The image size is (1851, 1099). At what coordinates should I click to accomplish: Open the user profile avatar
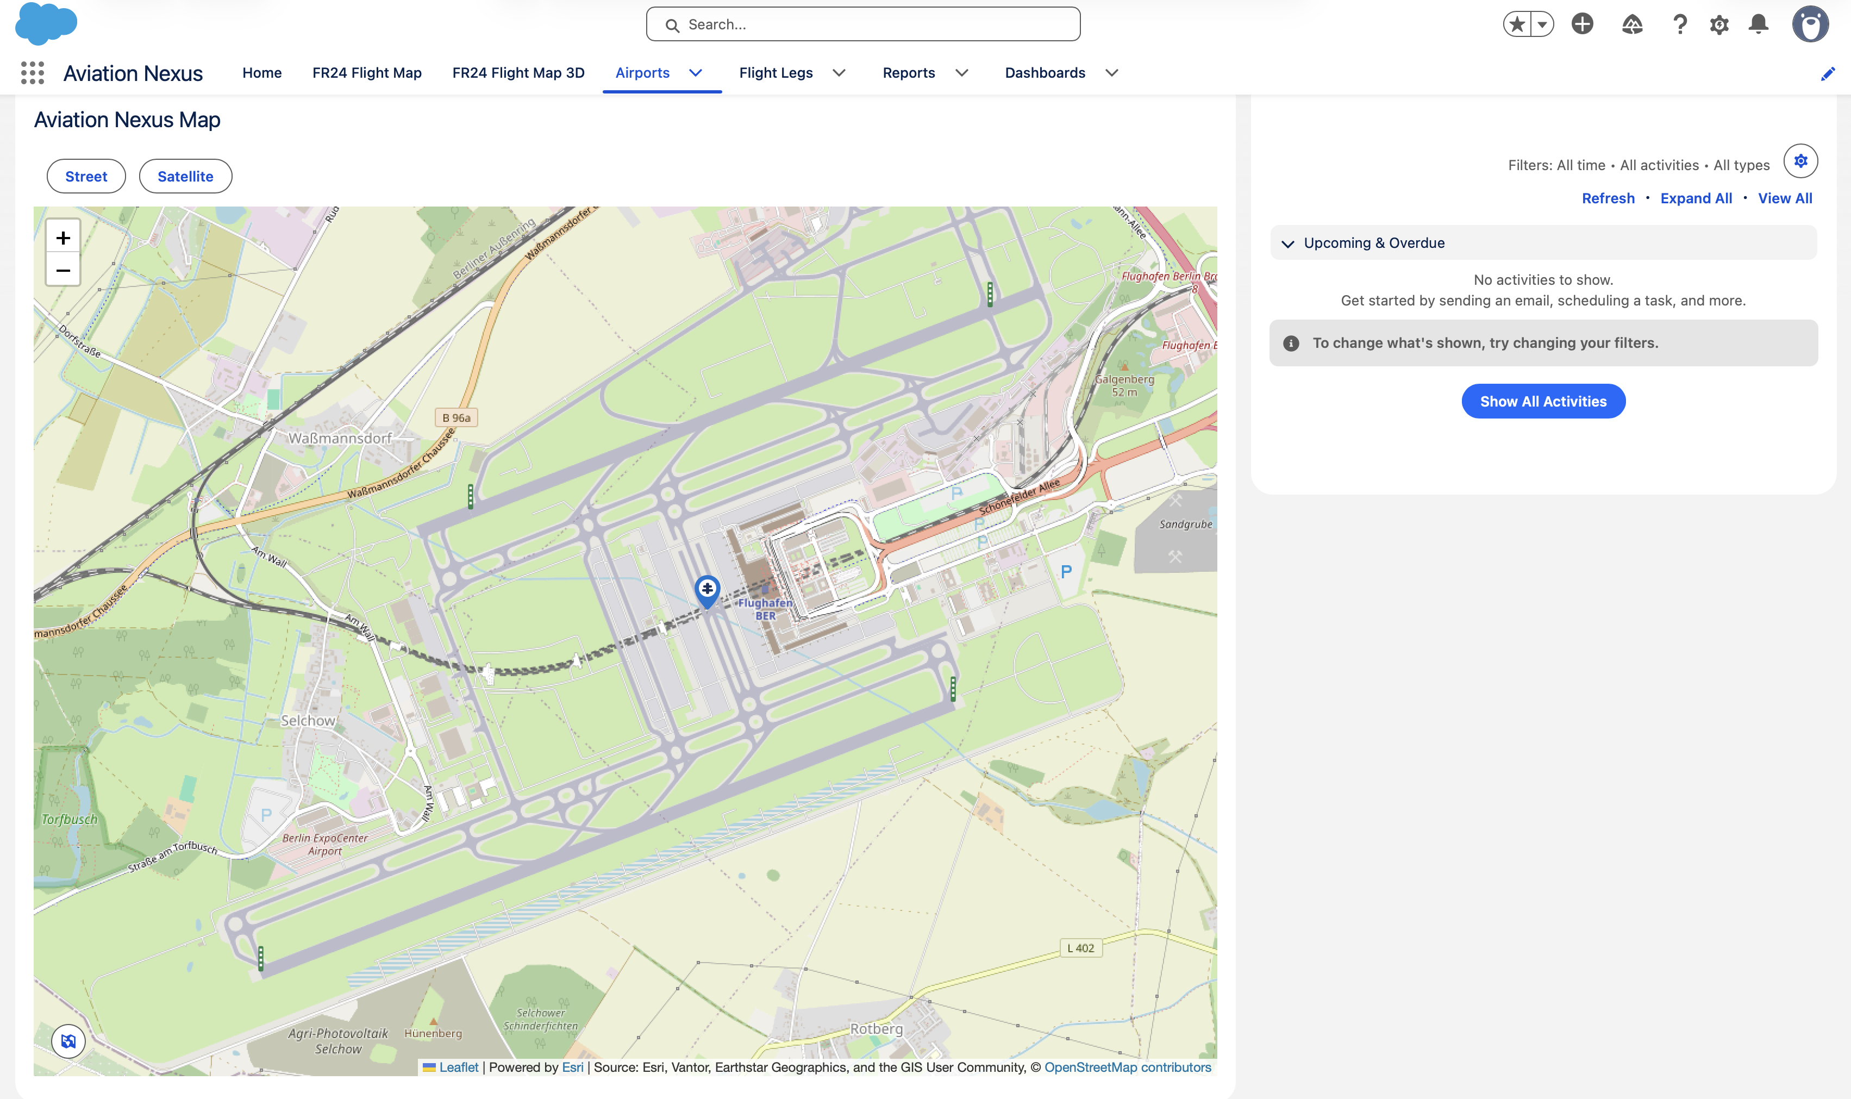1810,24
